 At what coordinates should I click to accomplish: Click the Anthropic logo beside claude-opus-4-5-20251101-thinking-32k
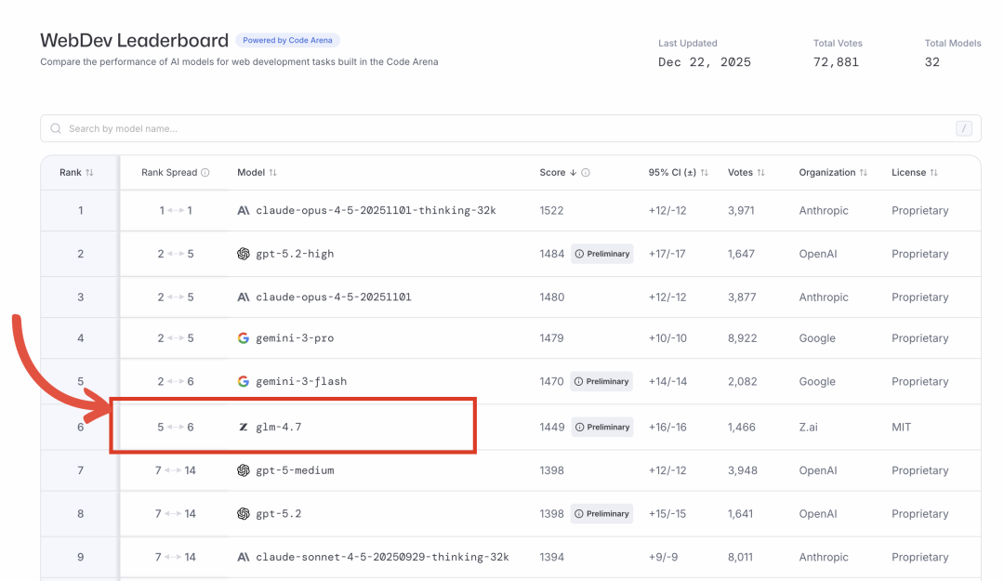pos(244,210)
